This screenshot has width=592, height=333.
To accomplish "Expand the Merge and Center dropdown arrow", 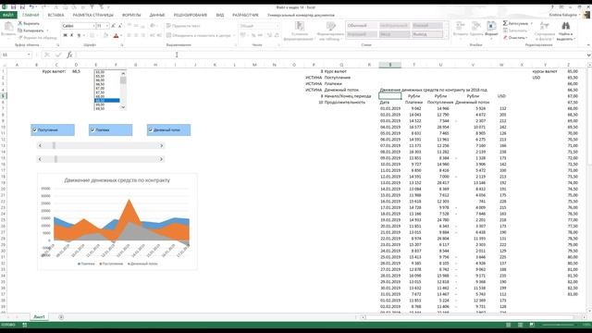I will point(234,35).
